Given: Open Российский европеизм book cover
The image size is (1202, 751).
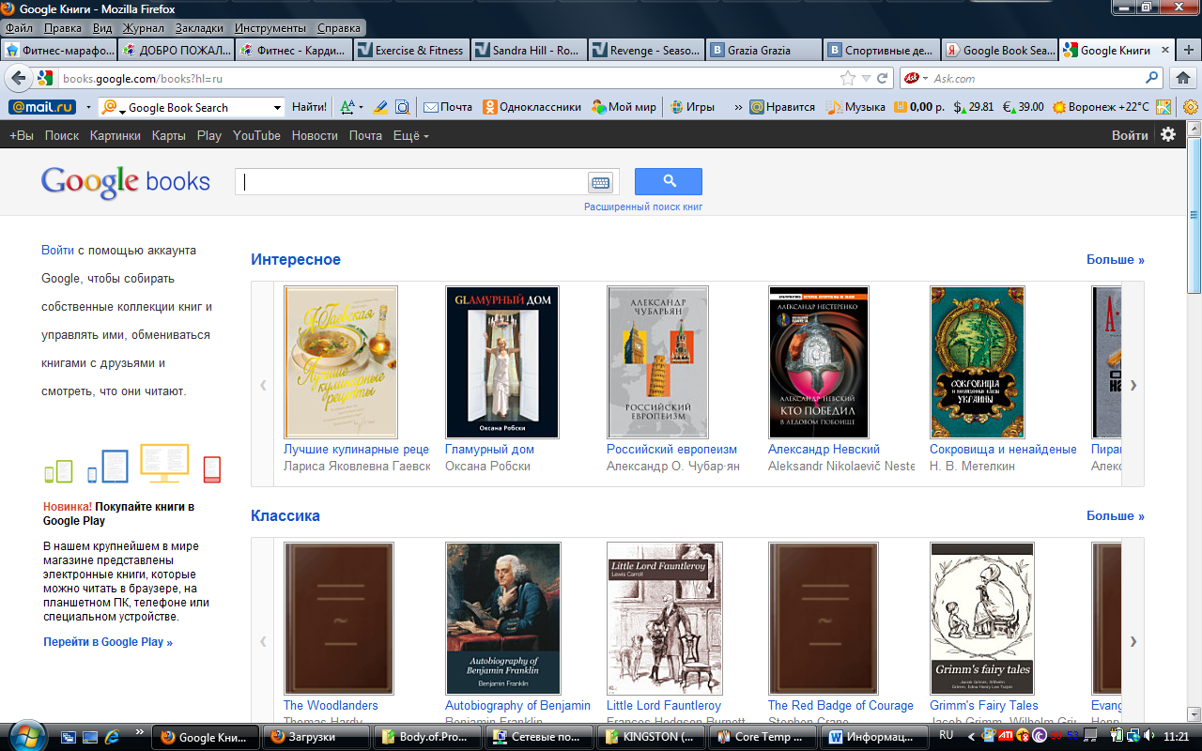Looking at the screenshot, I should coord(657,362).
